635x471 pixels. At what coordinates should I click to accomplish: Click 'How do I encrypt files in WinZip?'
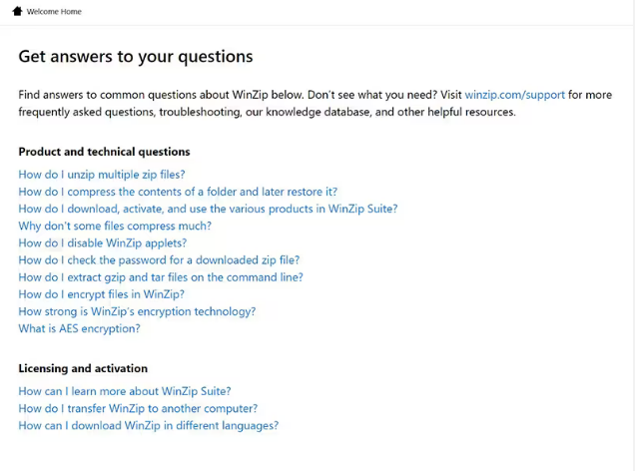pyautogui.click(x=101, y=294)
